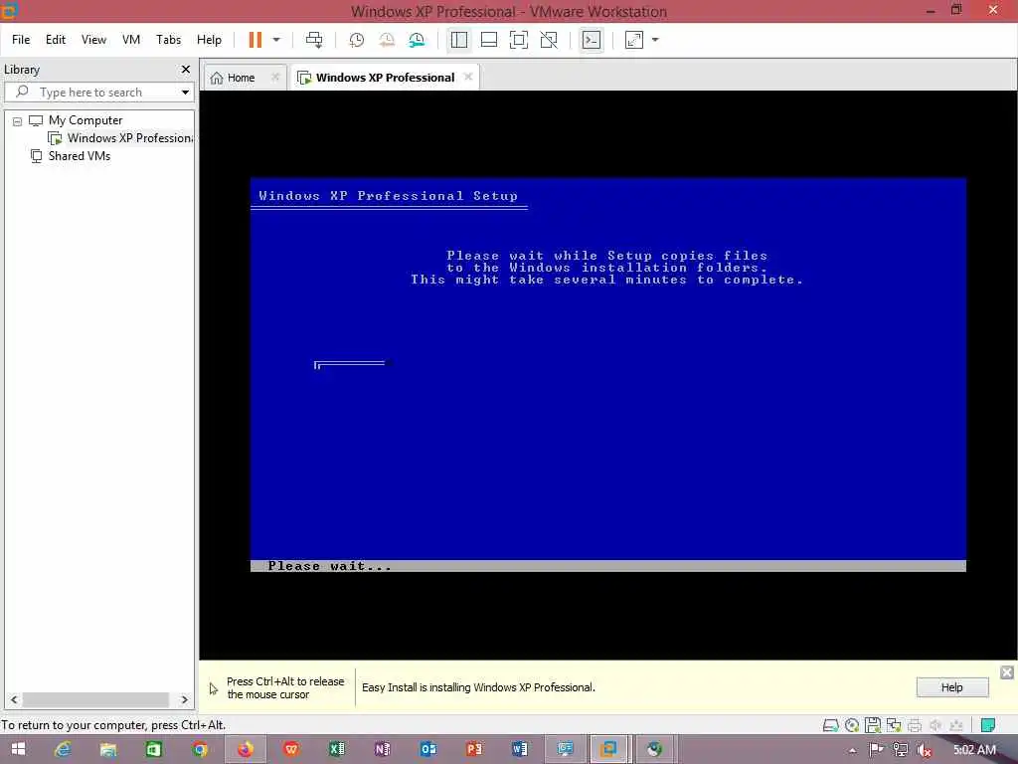Open the VM menu

click(131, 40)
